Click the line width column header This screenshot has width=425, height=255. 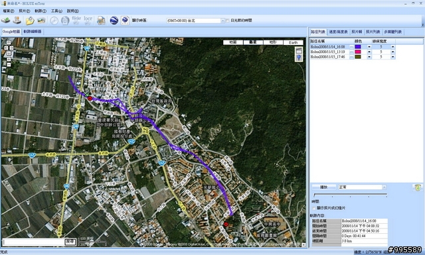point(383,41)
